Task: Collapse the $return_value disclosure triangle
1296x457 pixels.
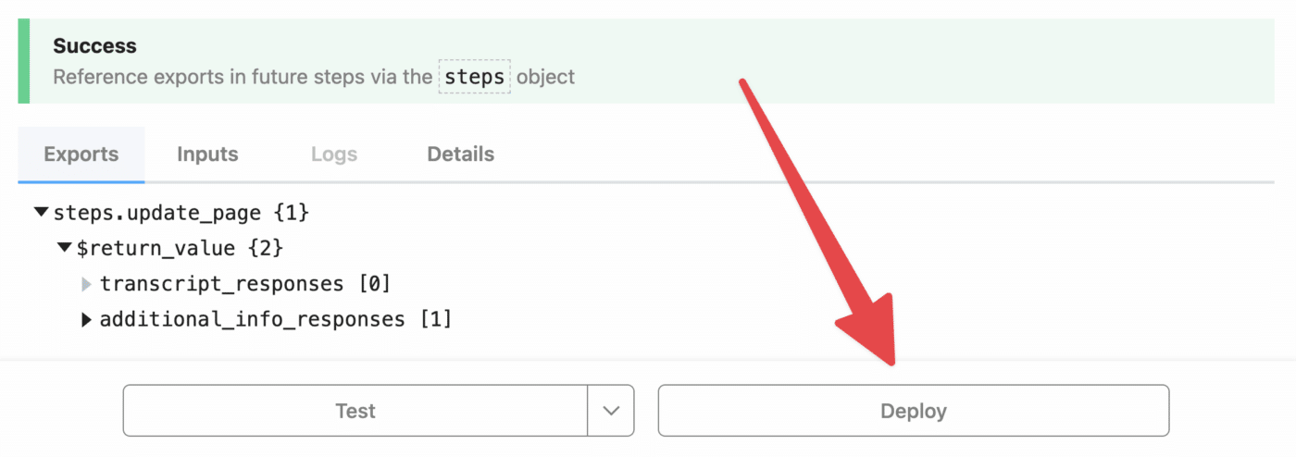Action: pos(64,248)
